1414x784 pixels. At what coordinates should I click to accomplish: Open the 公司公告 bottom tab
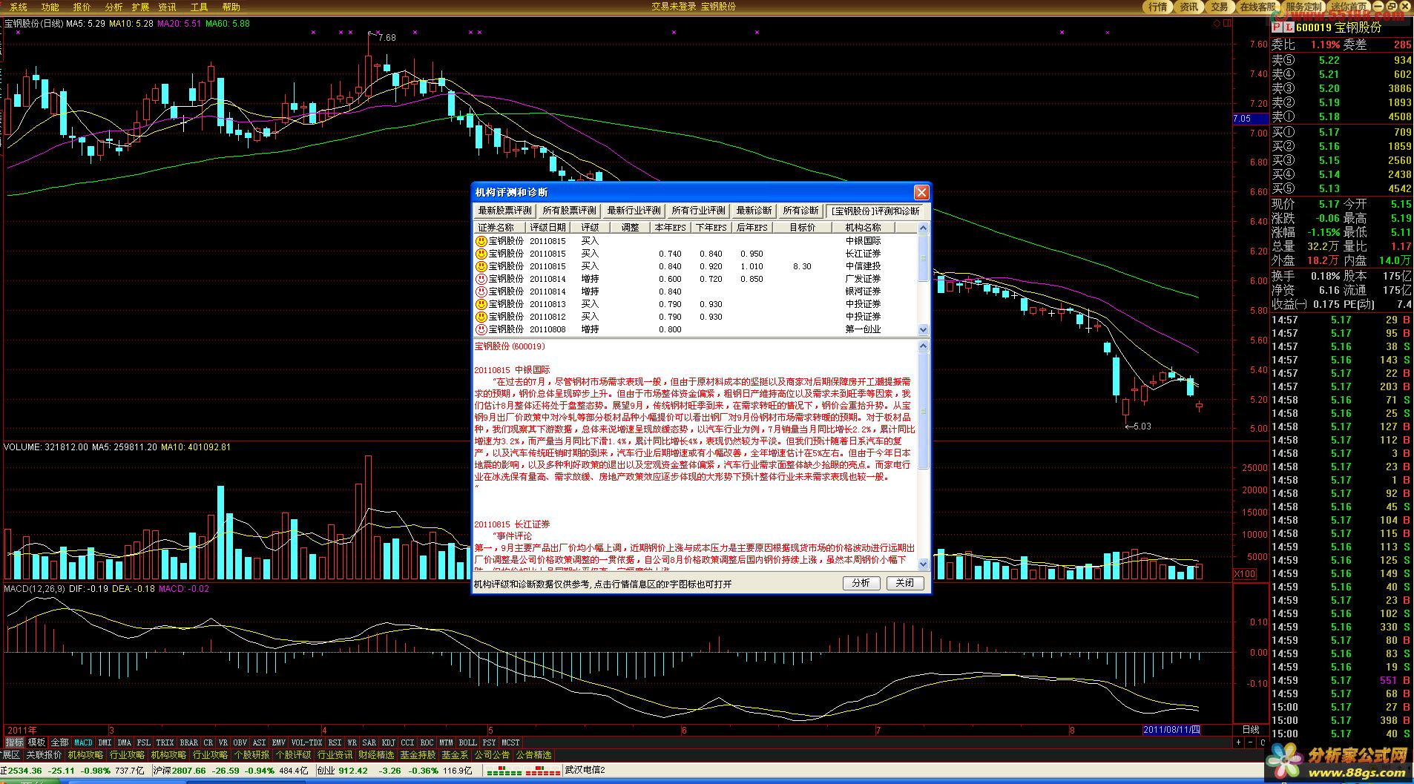click(x=492, y=755)
